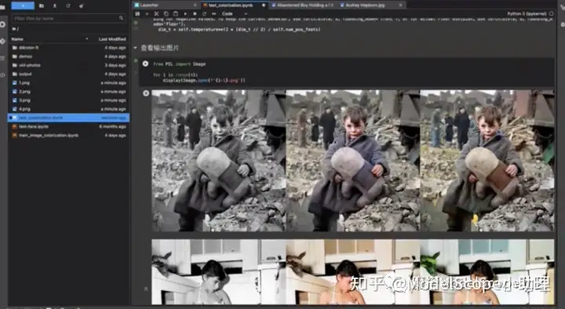This screenshot has width=565, height=309.
Task: Click the kernel status circle indicator
Action: [x=552, y=13]
